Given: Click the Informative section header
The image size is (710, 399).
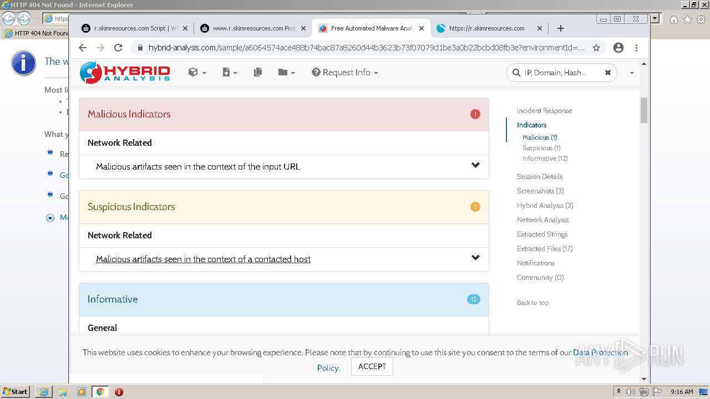Looking at the screenshot, I should pyautogui.click(x=284, y=299).
